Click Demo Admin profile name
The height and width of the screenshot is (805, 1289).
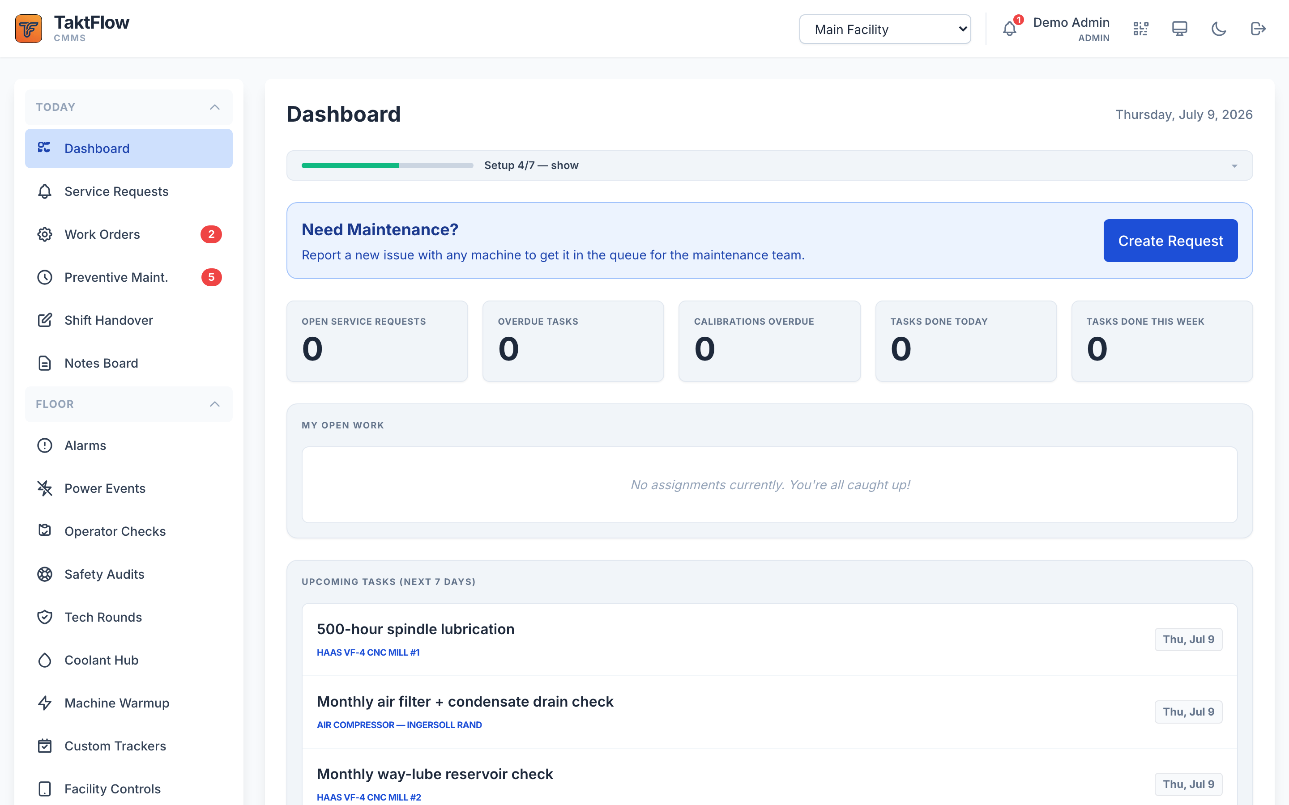1071,22
